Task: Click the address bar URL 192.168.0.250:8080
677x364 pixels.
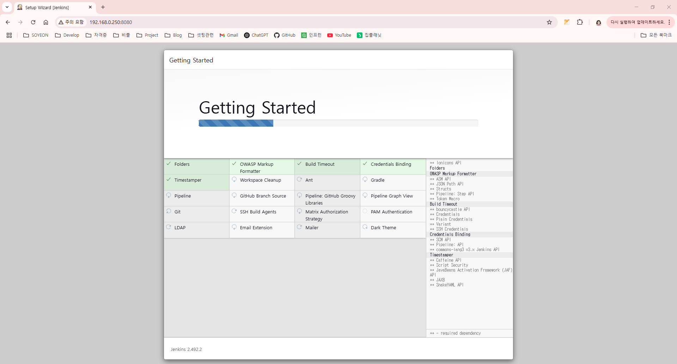Action: click(111, 22)
